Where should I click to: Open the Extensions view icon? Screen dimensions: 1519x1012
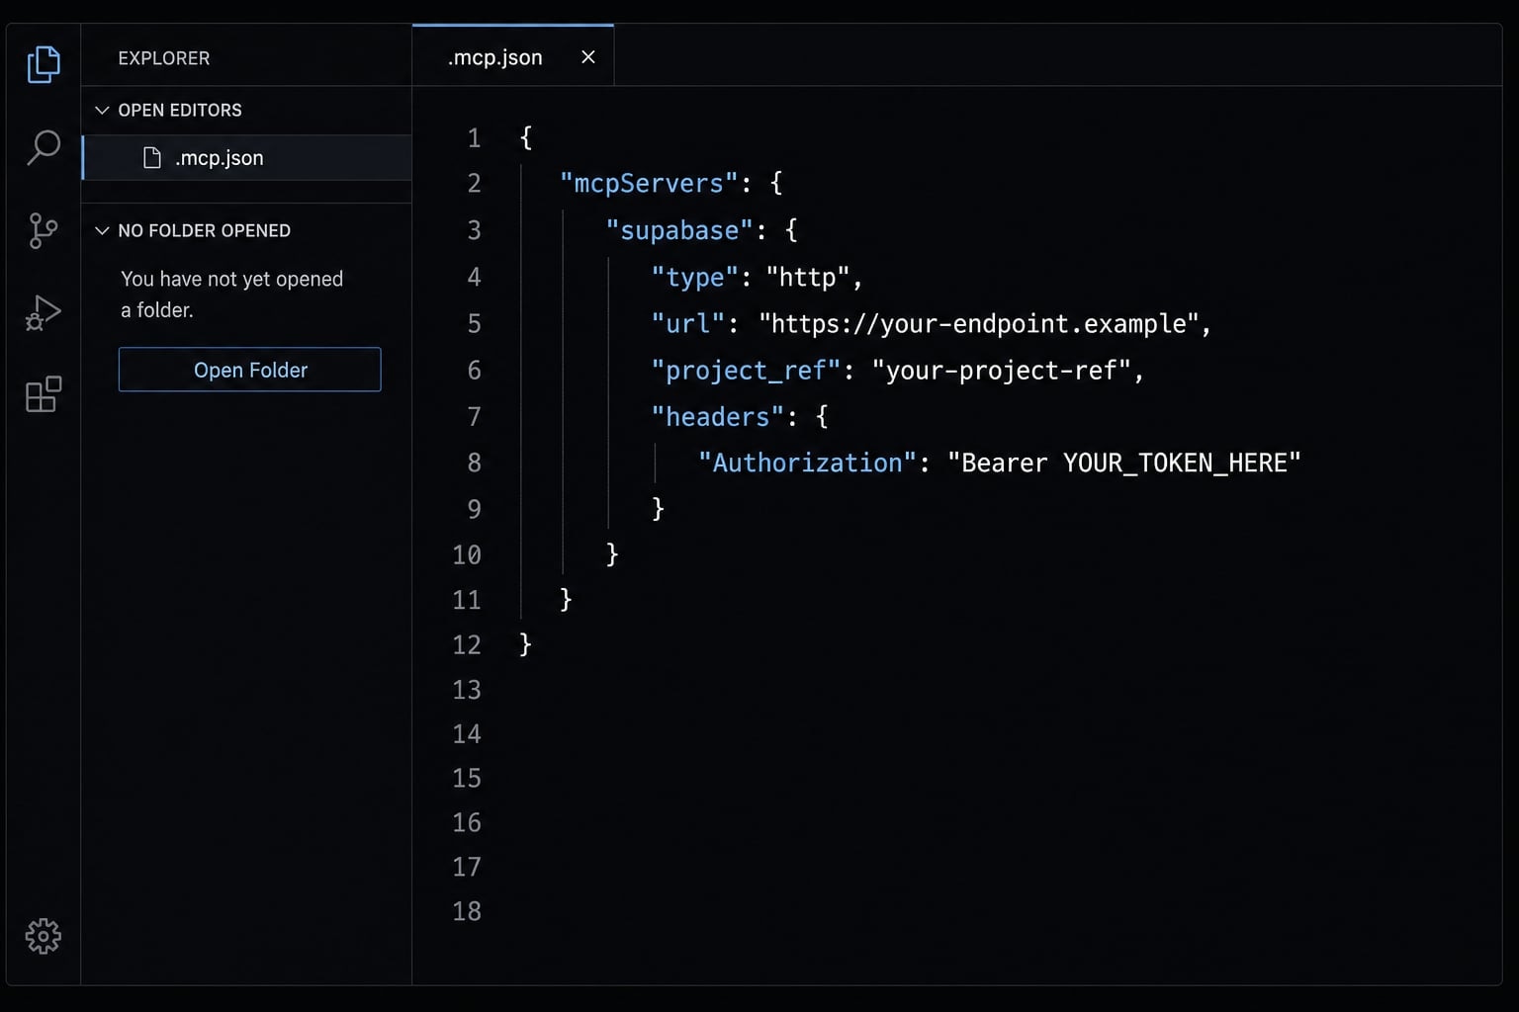click(x=44, y=394)
